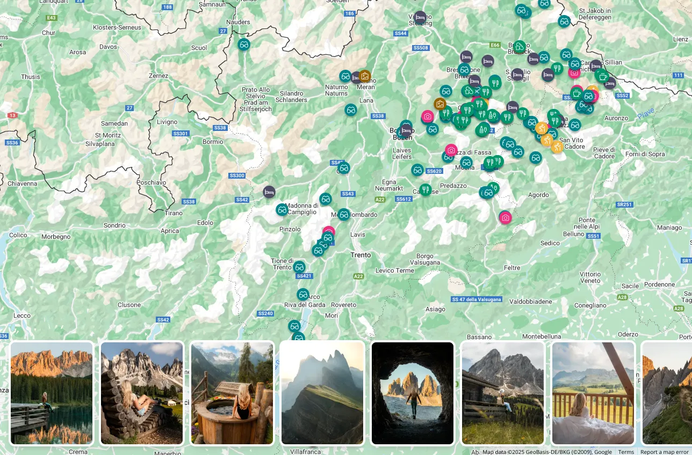Open the binoculars marker at Tione di Trento
This screenshot has height=455, width=692.
pyautogui.click(x=299, y=267)
